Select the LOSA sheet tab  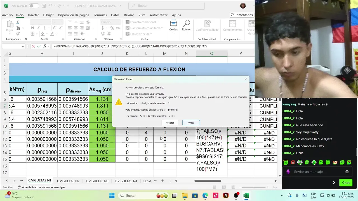[147, 181]
